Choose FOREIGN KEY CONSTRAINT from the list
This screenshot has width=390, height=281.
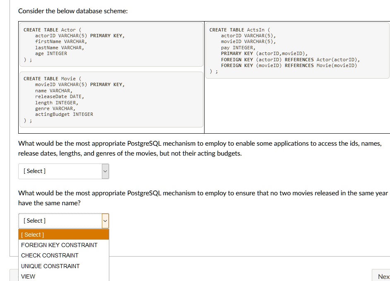coord(59,245)
